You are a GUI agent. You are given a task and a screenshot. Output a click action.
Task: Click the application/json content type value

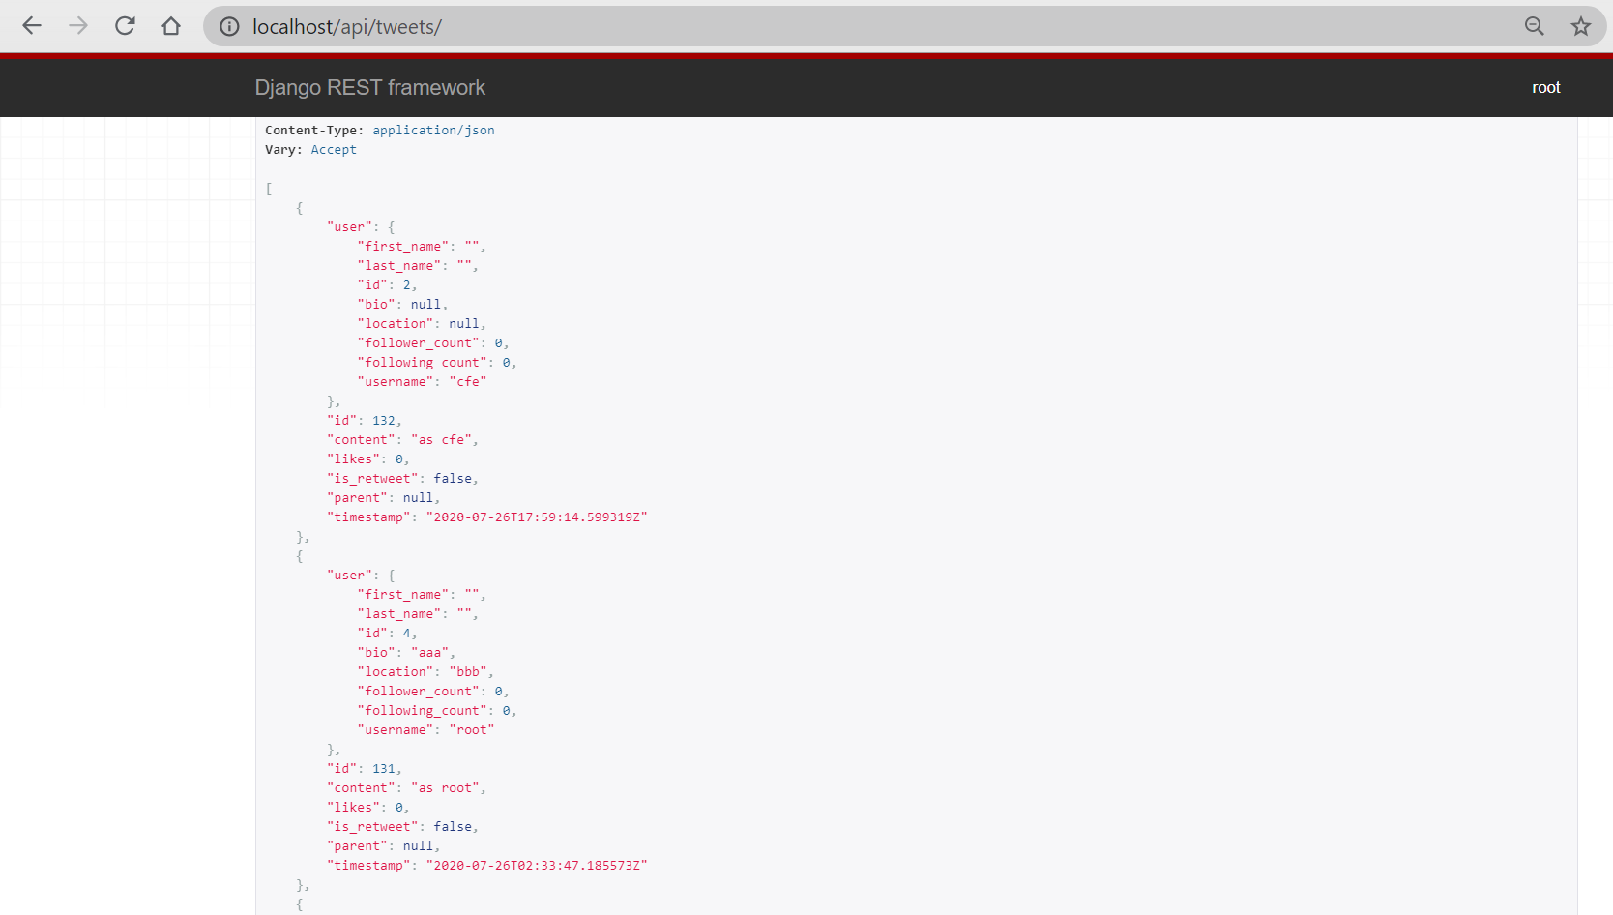(x=433, y=131)
